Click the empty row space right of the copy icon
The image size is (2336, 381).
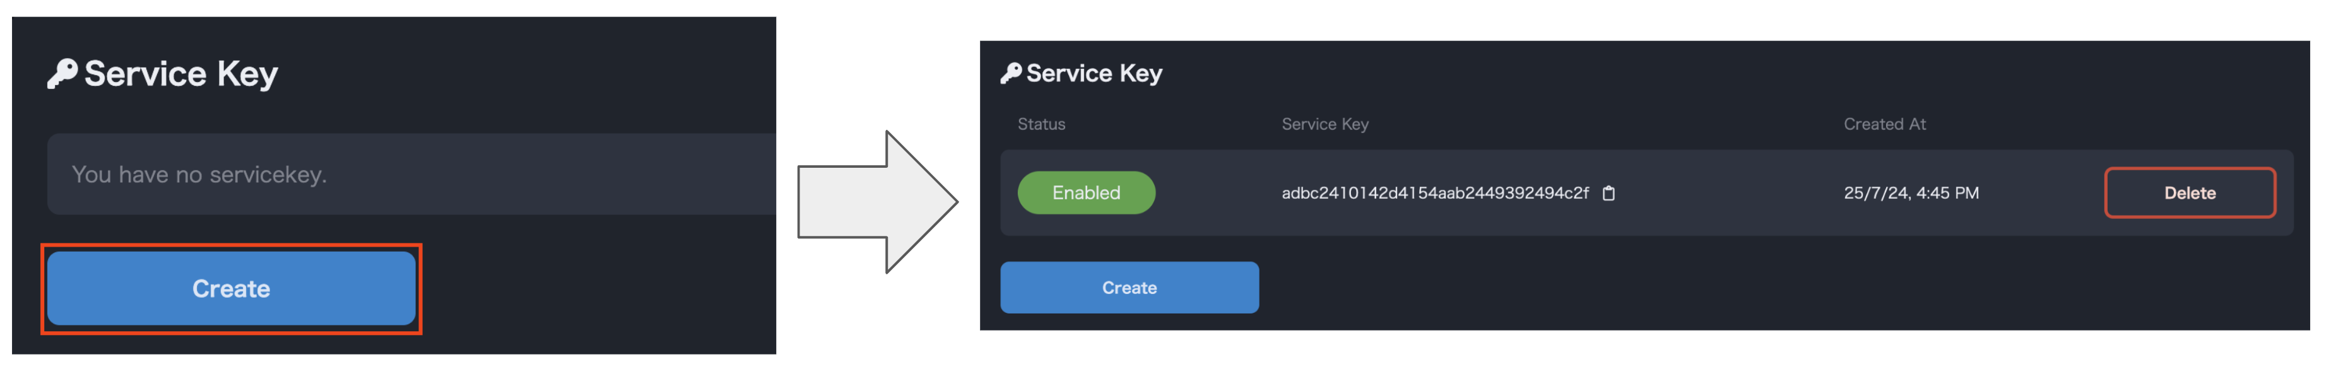pyautogui.click(x=1723, y=193)
